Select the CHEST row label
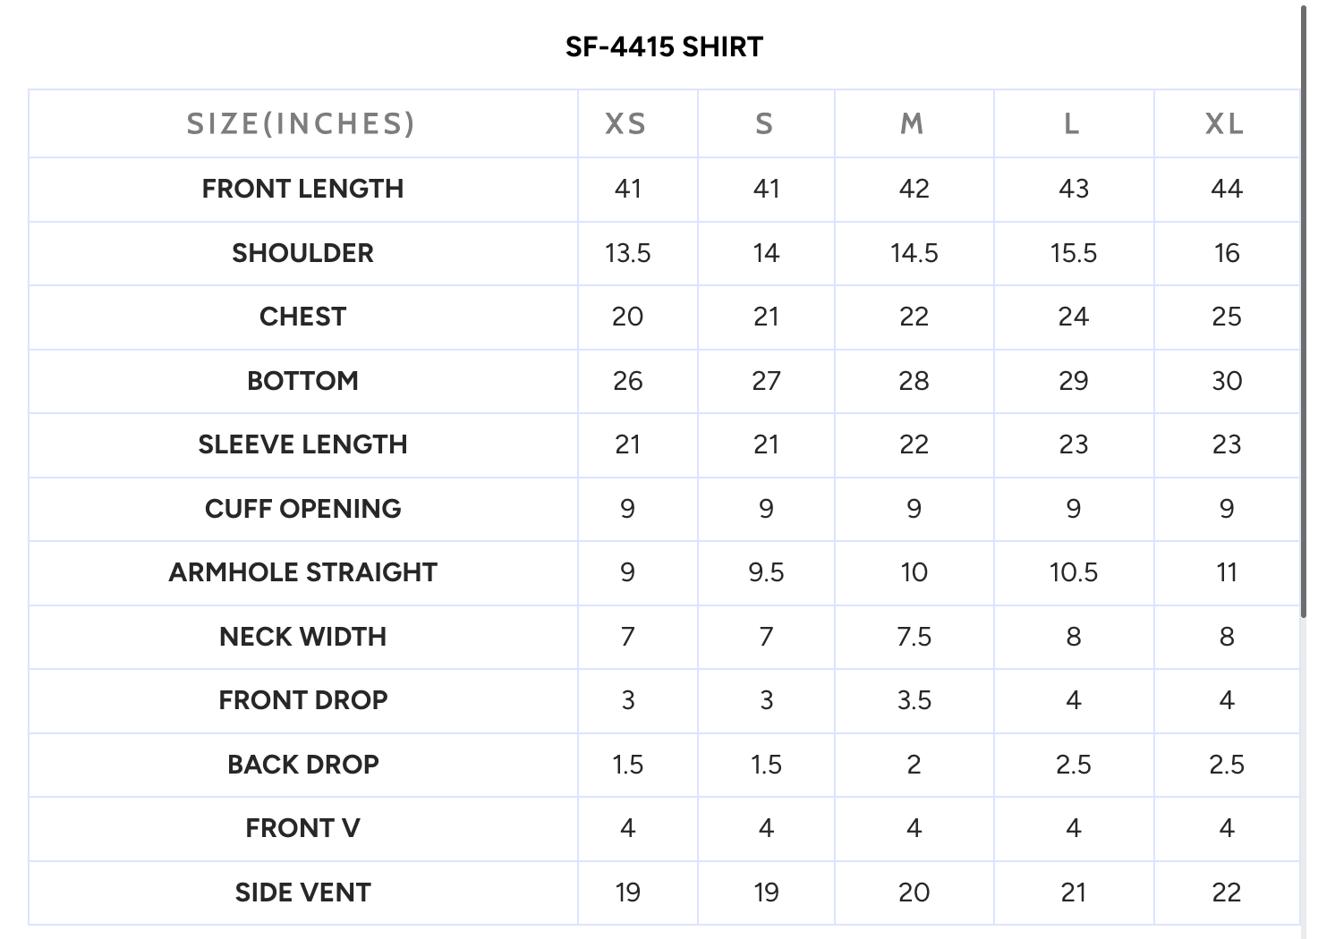Image resolution: width=1318 pixels, height=939 pixels. (302, 317)
